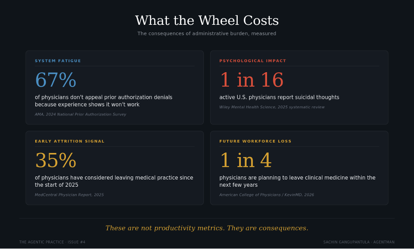Screen dimensions: 414x249
Task: Click the SYSTEM FATIGUE card label
Action: (58, 61)
